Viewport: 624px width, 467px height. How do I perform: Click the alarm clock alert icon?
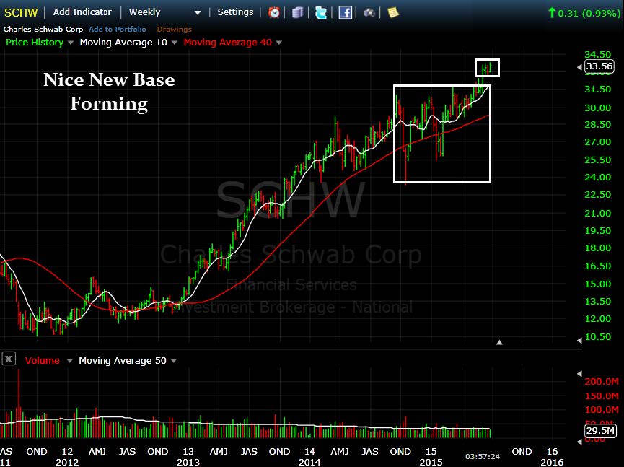click(274, 13)
